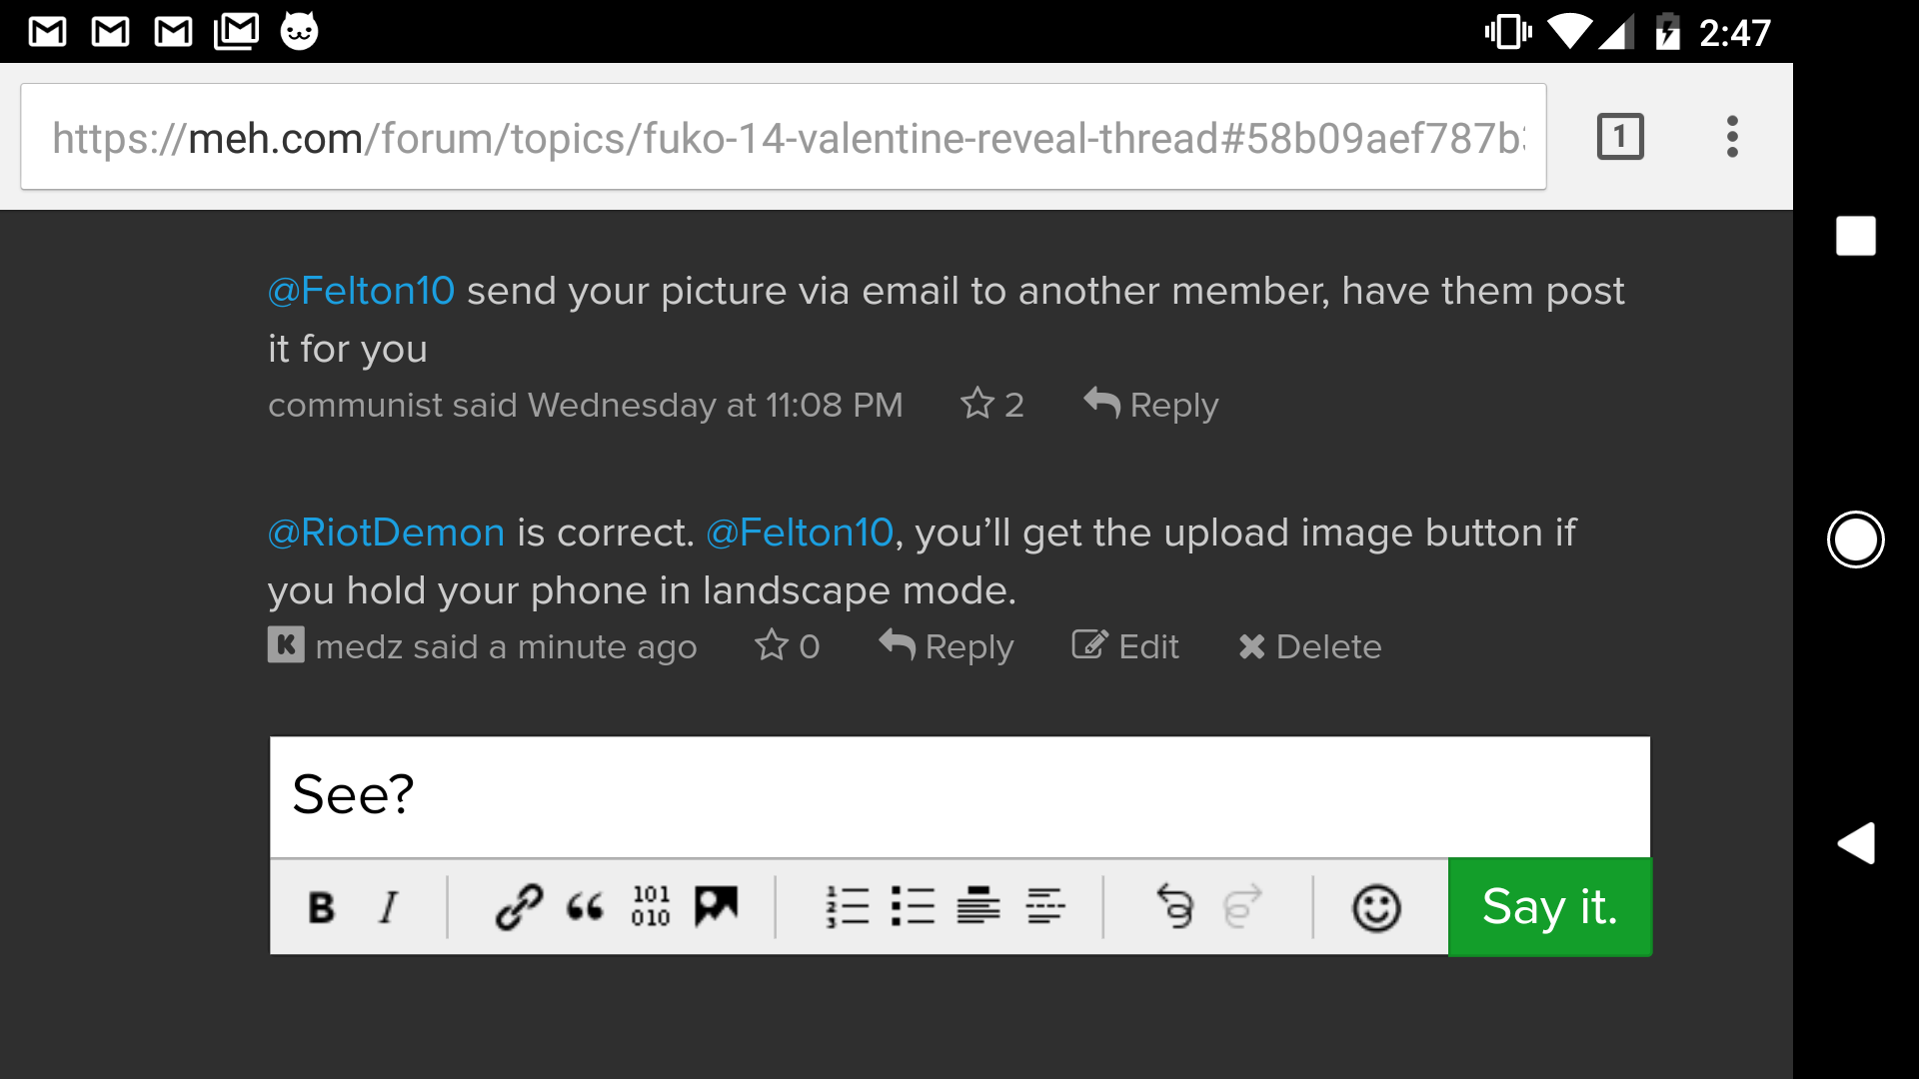Viewport: 1919px width, 1079px height.
Task: Open the browser three-dot overflow menu
Action: 1732,137
